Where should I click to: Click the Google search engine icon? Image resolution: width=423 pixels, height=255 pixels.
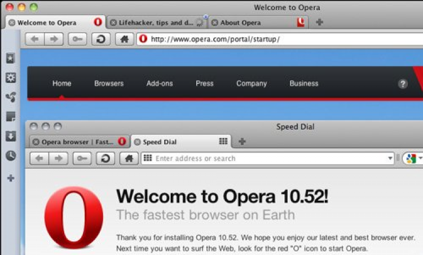coord(411,159)
